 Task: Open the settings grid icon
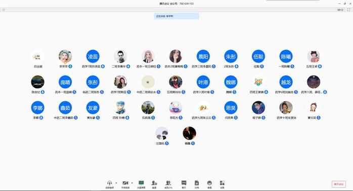pyautogui.click(x=222, y=183)
